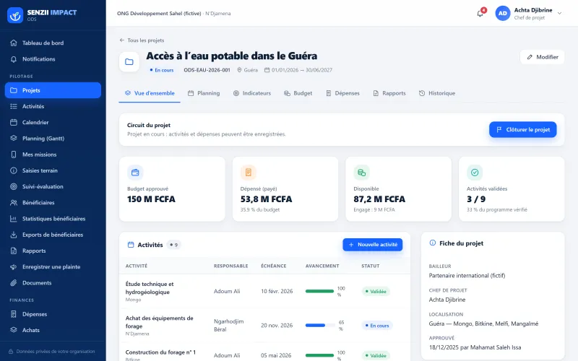Click the 87,2 M FCFA available amount
The height and width of the screenshot is (361, 578).
(x=379, y=199)
